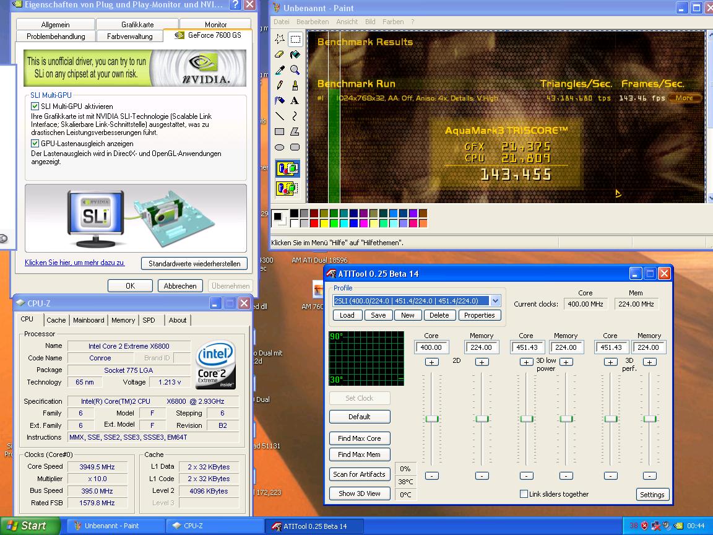
Task: Switch to ATITool 0.25 Beta 14 taskbar button
Action: click(314, 526)
